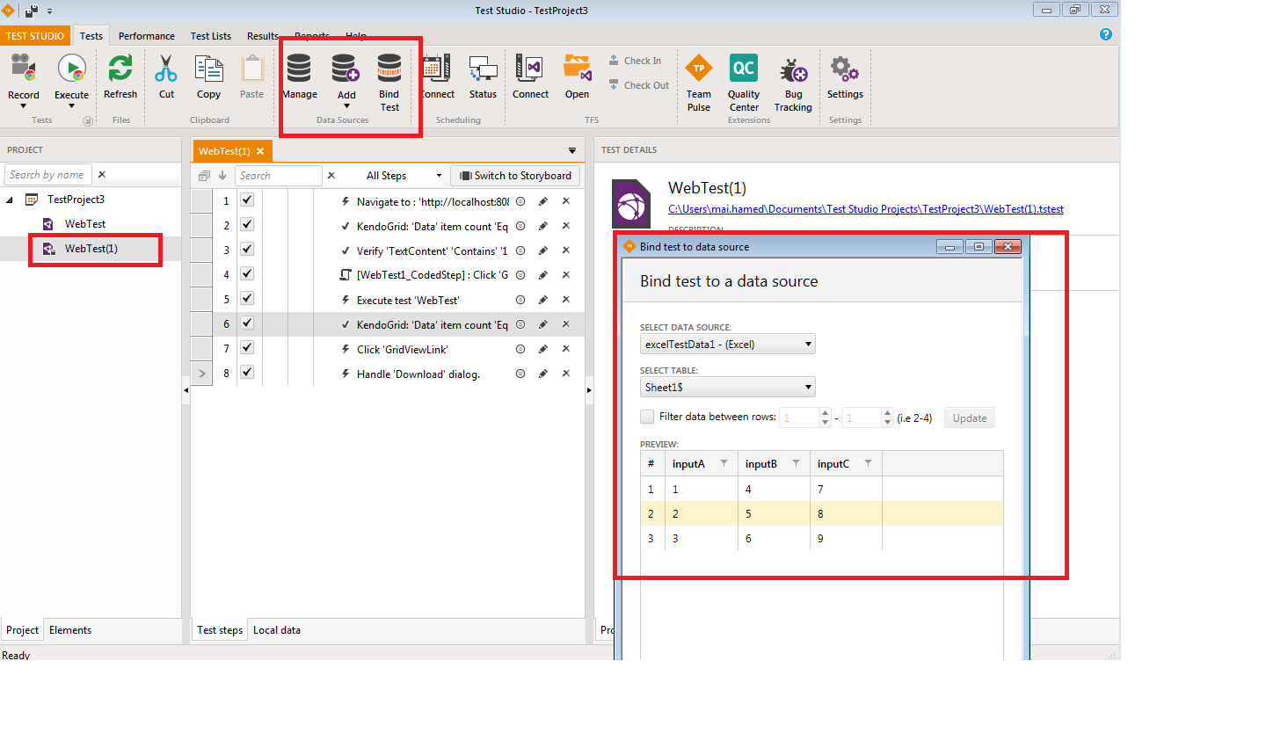Toggle the checkbox for step 4

point(247,274)
